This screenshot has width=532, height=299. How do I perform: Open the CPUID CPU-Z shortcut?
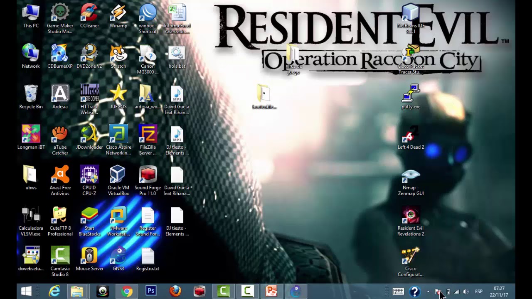(89, 181)
